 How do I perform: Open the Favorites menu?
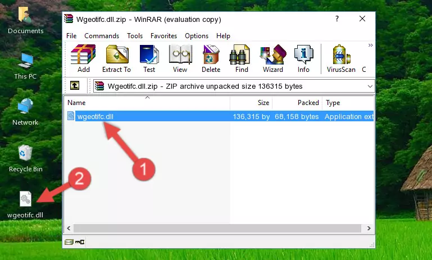163,36
